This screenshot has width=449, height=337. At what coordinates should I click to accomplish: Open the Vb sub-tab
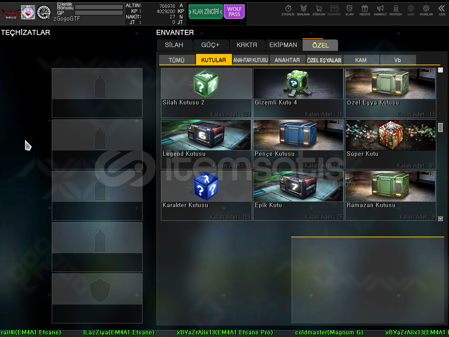coord(398,60)
